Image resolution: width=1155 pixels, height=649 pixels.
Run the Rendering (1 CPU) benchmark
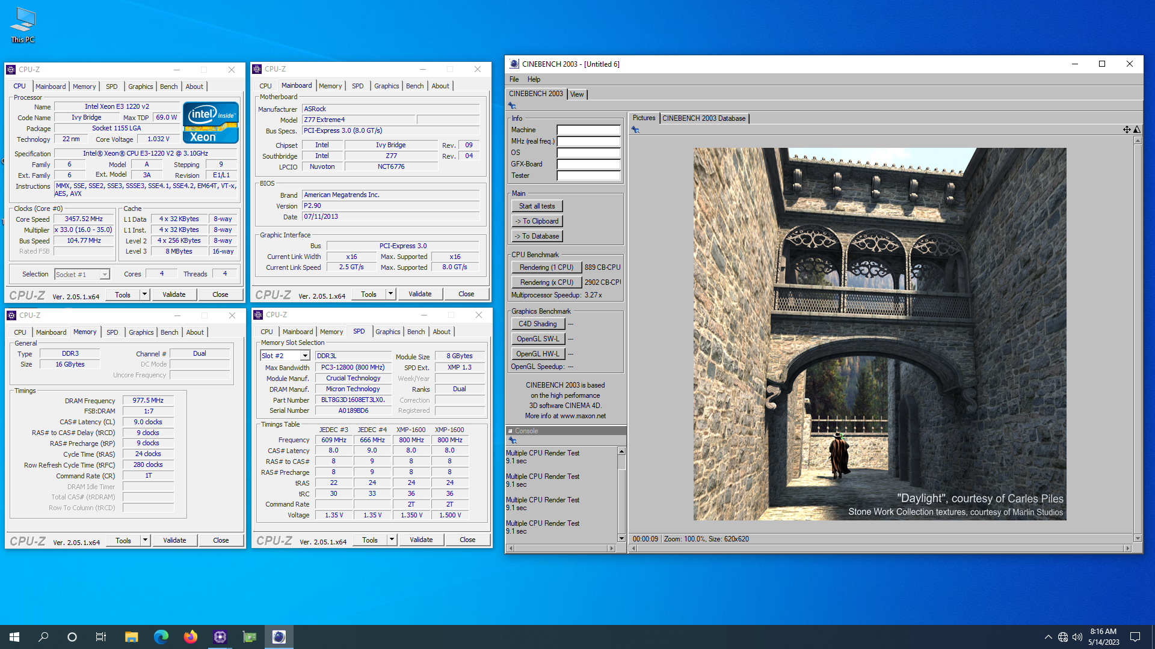[546, 267]
